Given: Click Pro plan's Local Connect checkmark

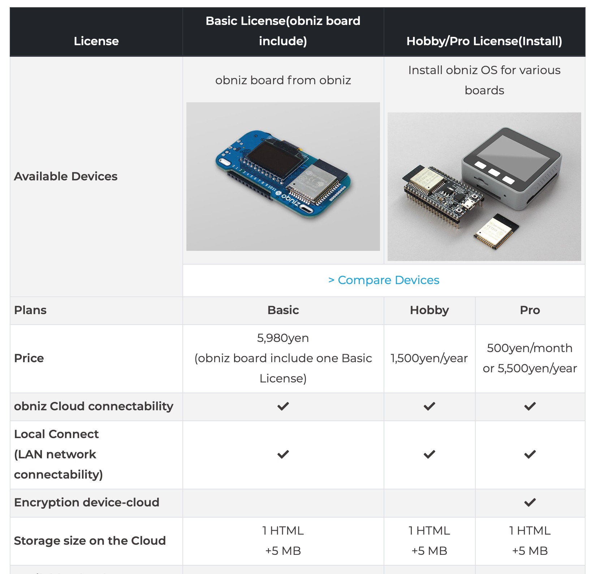Looking at the screenshot, I should tap(530, 454).
